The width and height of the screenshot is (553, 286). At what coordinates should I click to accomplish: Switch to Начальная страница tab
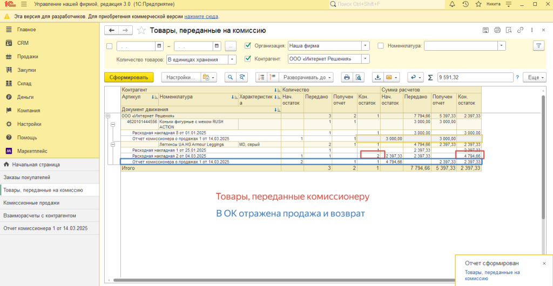tap(50, 165)
